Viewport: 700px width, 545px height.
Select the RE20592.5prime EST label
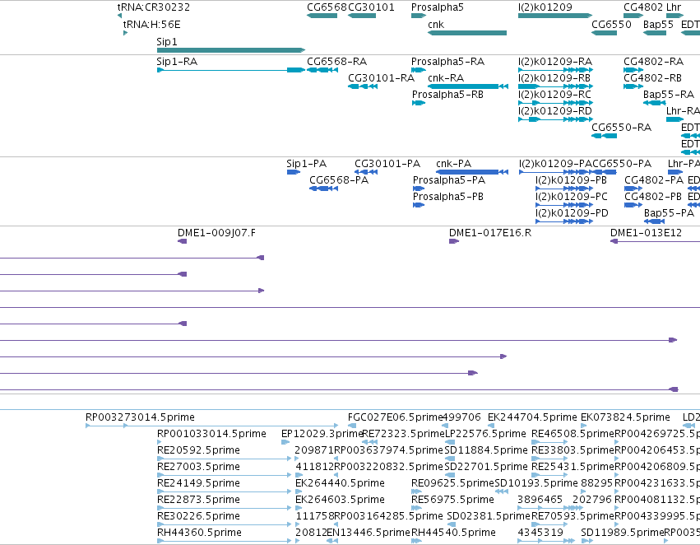point(199,450)
